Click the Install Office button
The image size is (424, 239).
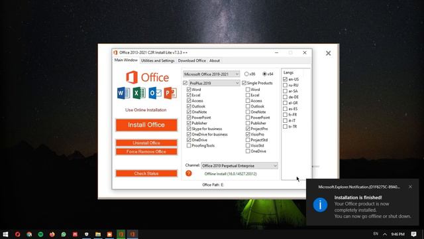tap(146, 125)
